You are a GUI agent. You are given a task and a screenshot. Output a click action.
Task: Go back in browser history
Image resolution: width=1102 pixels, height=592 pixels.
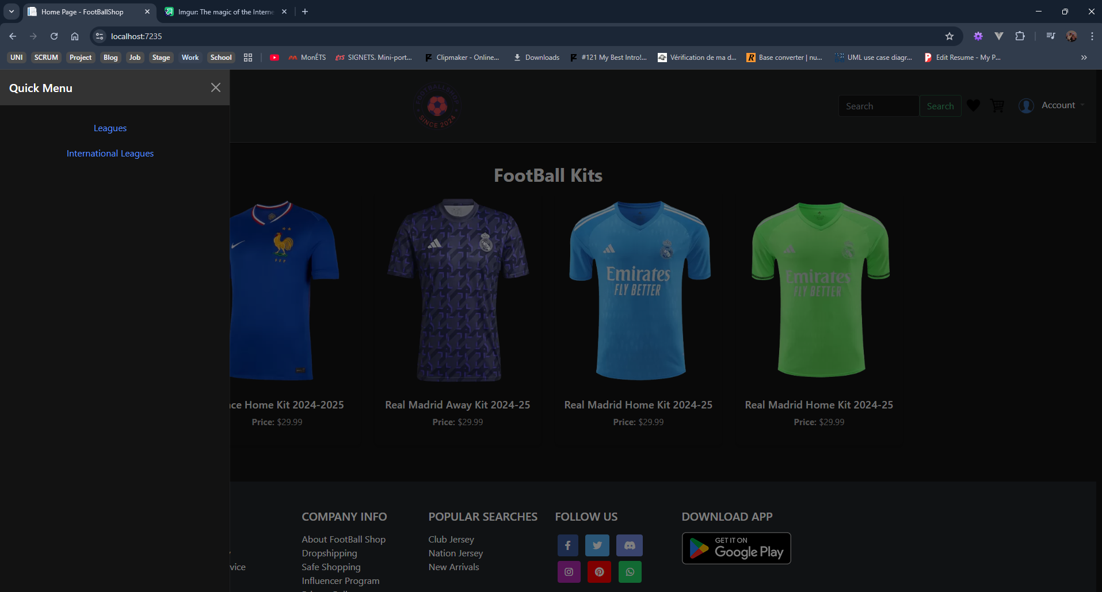tap(13, 36)
